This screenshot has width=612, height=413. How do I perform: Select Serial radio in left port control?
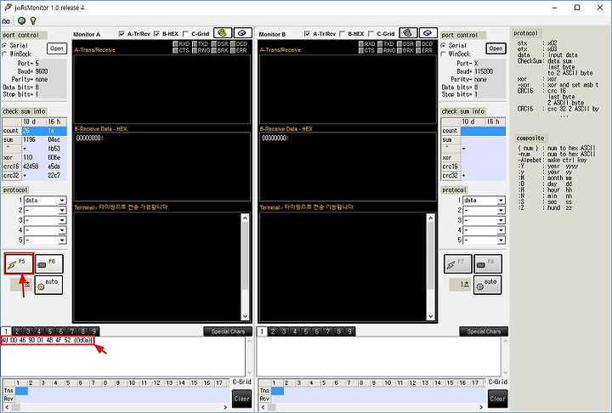5,46
